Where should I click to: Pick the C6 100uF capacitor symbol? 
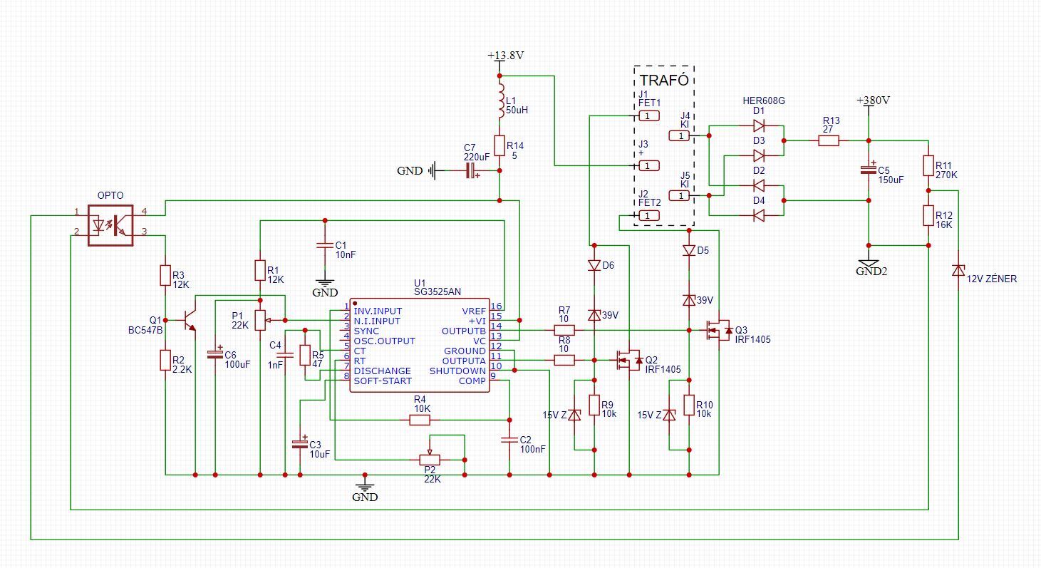point(214,353)
